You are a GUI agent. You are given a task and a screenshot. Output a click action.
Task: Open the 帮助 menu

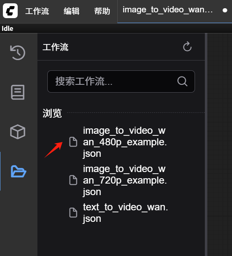tap(102, 11)
